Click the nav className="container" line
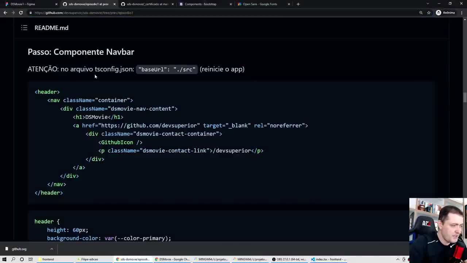The width and height of the screenshot is (467, 263). point(90,100)
